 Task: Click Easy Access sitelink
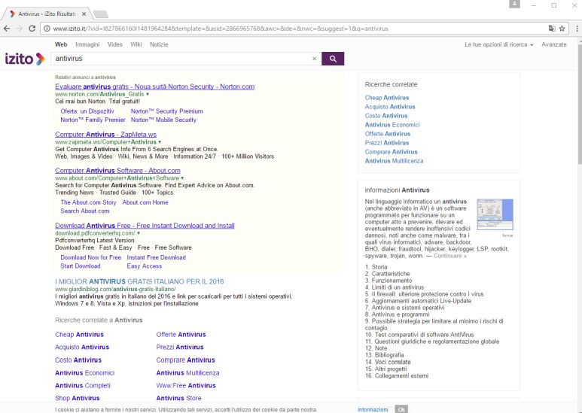point(145,266)
